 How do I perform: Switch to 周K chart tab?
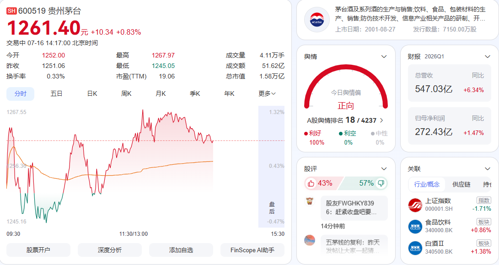tap(126, 94)
